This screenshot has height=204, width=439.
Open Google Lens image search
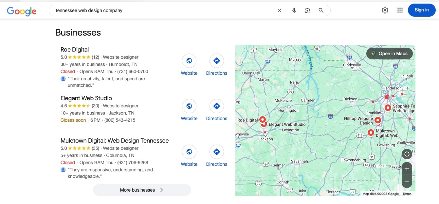click(x=307, y=10)
